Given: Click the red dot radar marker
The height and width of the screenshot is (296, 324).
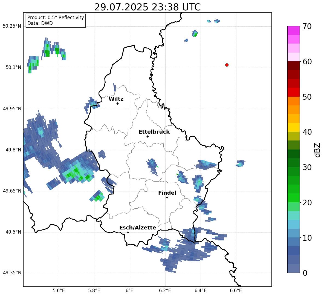Looking at the screenshot, I should (227, 65).
